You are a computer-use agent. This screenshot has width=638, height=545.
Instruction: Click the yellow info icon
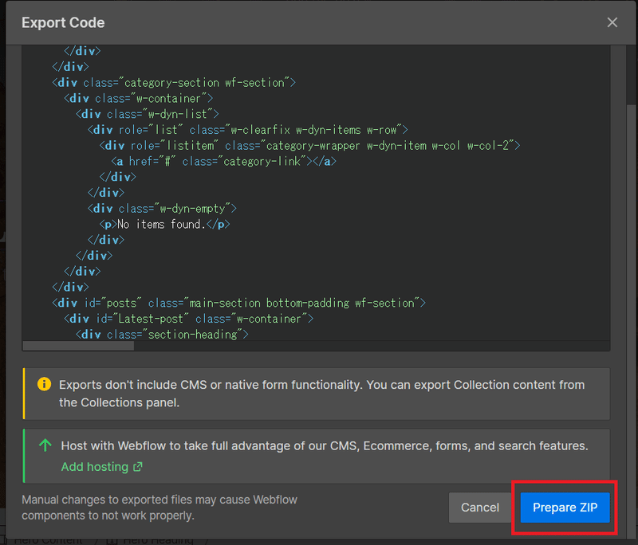[x=44, y=384]
